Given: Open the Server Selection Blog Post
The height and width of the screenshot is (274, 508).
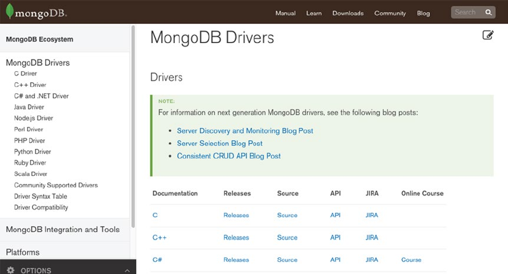Looking at the screenshot, I should click(219, 143).
